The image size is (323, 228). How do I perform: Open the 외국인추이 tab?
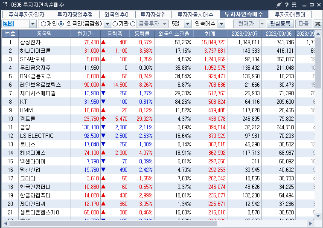[117, 14]
